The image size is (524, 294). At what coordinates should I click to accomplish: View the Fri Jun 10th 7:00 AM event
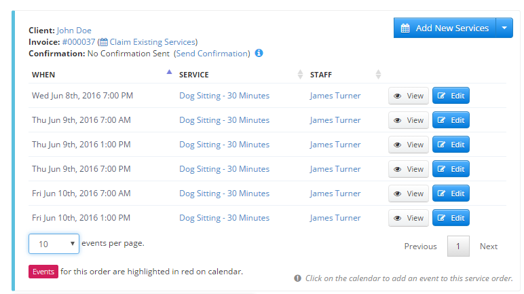coord(409,194)
